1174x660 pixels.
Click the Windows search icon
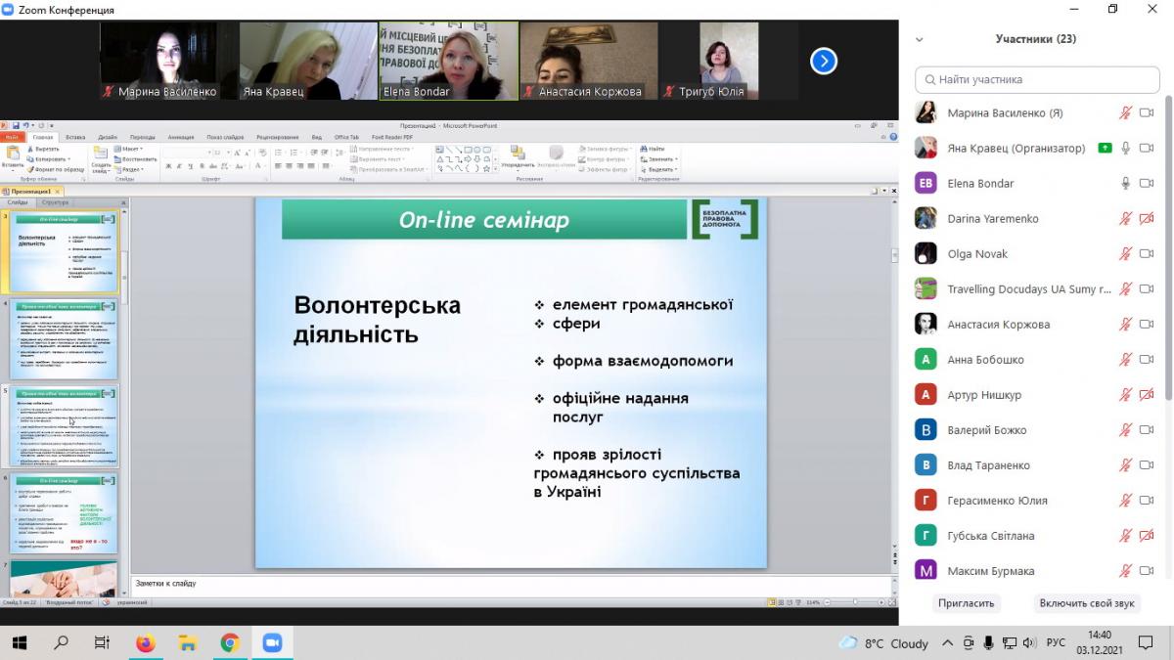pos(61,642)
